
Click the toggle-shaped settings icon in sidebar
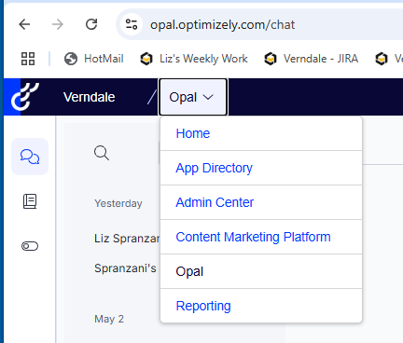pos(30,246)
